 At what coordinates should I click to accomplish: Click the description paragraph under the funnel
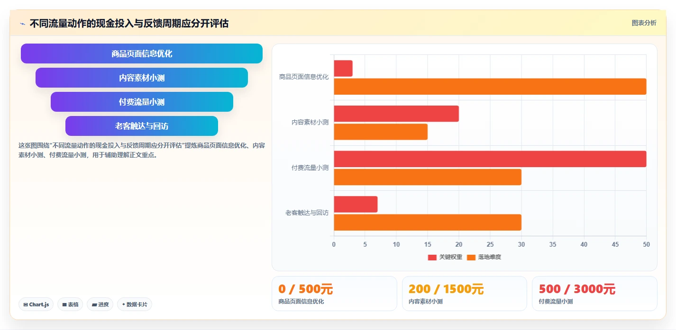(142, 150)
